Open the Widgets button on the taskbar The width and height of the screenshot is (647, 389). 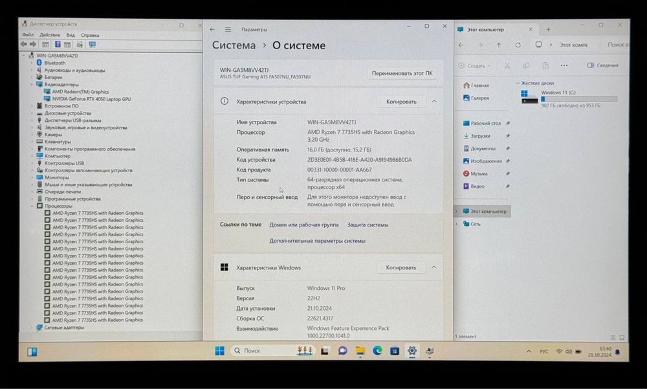coord(32,352)
